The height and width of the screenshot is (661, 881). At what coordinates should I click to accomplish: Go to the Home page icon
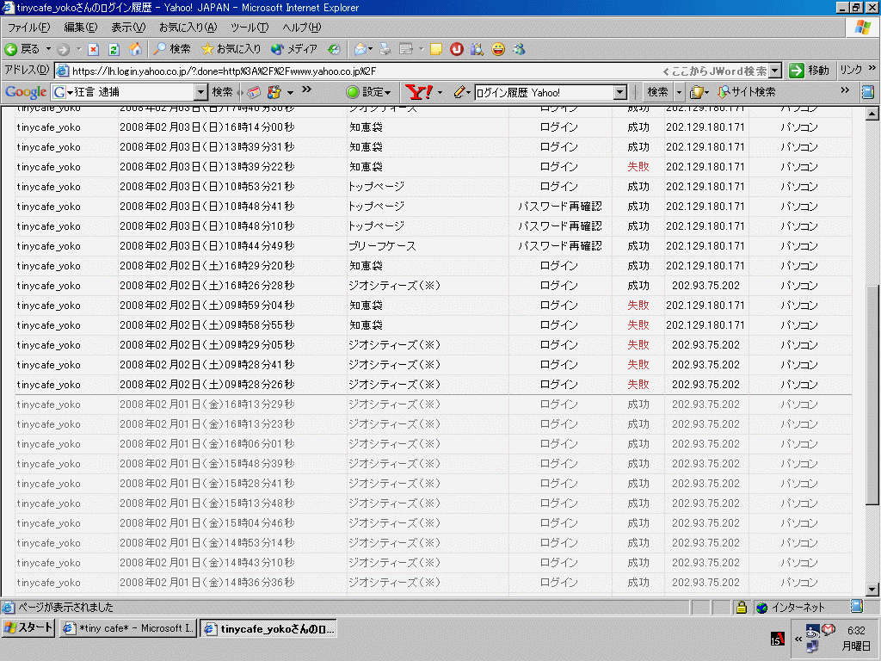click(x=135, y=49)
